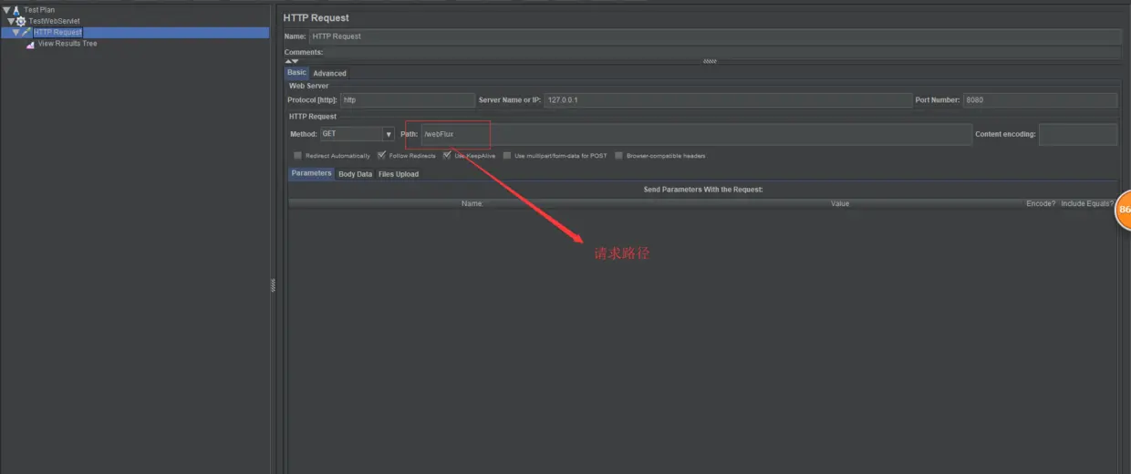Enable Use multipart/form-data for POST checkbox
Image resolution: width=1131 pixels, height=474 pixels.
click(x=507, y=156)
